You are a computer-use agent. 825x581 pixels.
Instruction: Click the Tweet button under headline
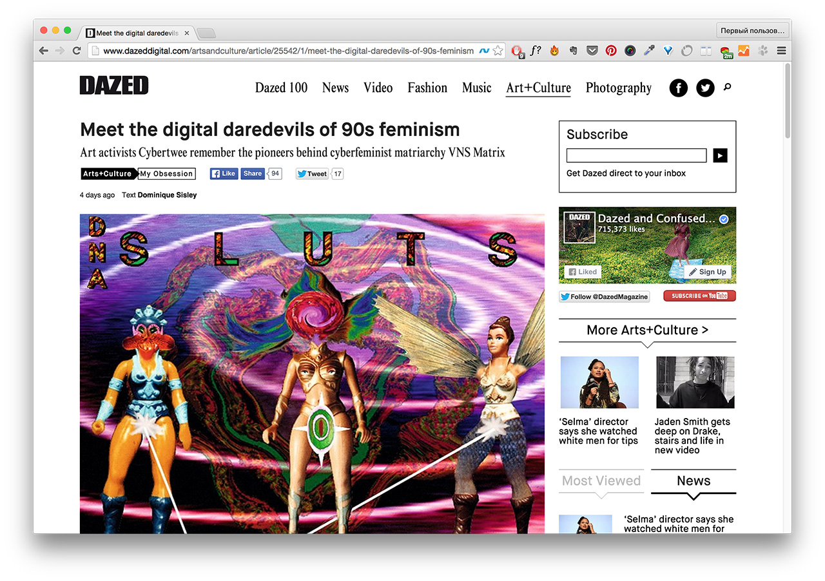click(313, 174)
